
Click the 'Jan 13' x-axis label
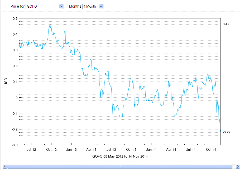point(71,150)
